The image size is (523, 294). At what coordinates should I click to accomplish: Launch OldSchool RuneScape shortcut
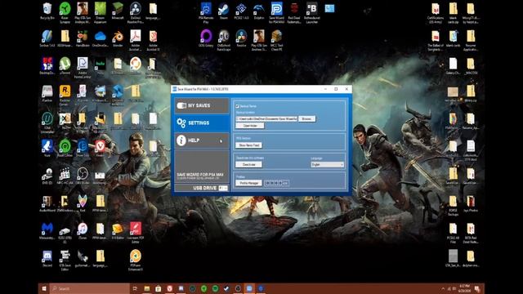[x=223, y=40]
